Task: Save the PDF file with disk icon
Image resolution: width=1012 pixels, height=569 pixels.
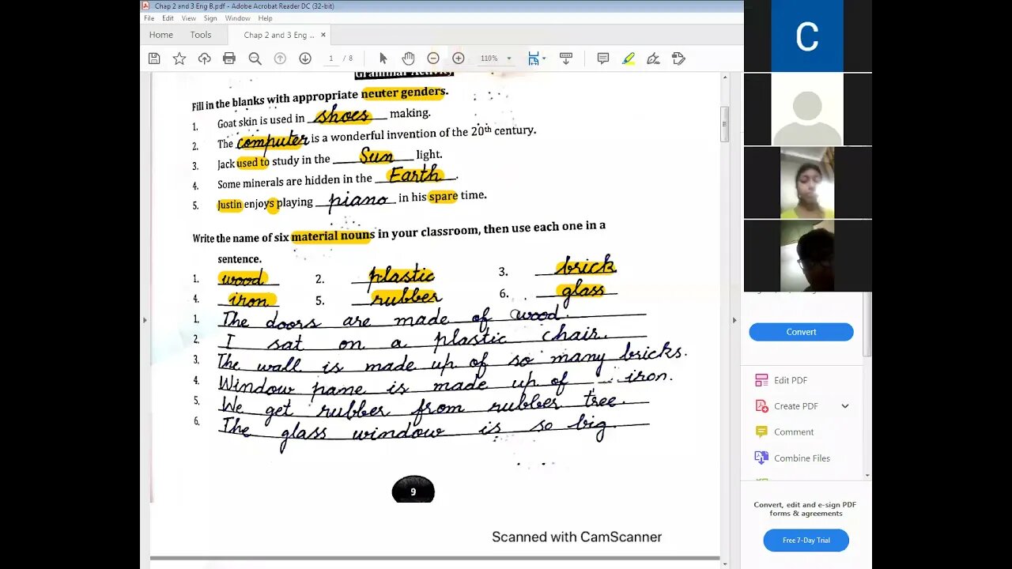Action: [x=154, y=58]
